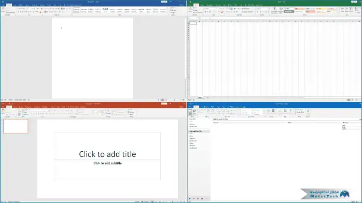Open the Word Home tab
362x203 pixels.
[x=9, y=5]
